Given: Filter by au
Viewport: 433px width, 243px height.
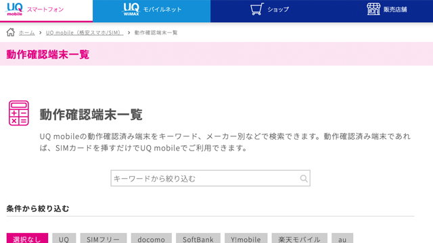Looking at the screenshot, I should coord(342,238).
